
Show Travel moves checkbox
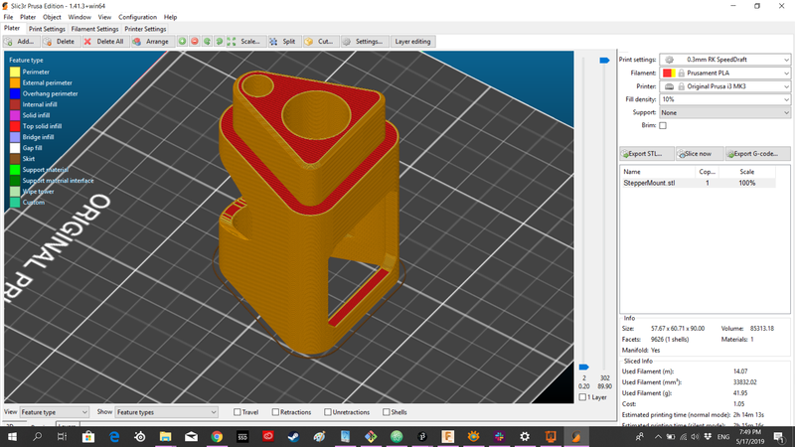237,412
